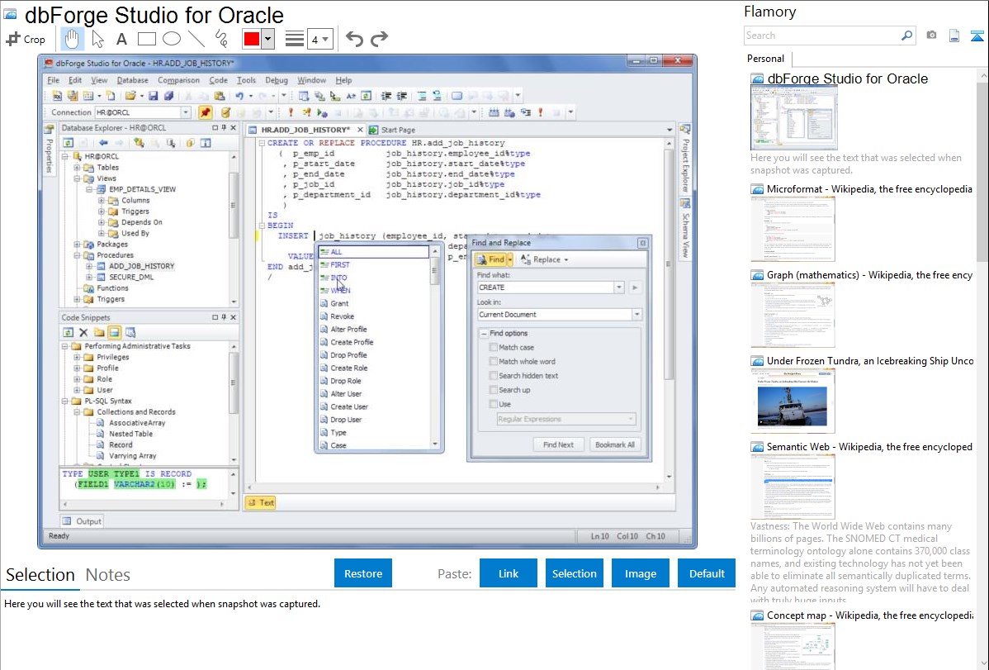Undo the last annotation
The width and height of the screenshot is (989, 670).
(354, 39)
